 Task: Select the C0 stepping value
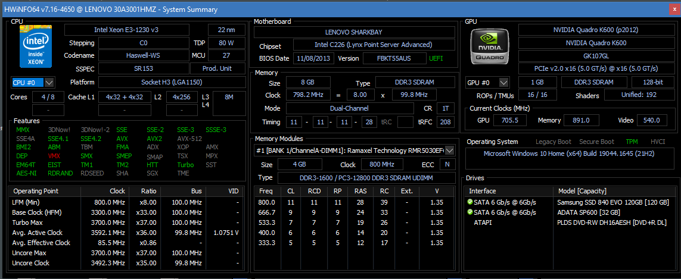point(144,43)
